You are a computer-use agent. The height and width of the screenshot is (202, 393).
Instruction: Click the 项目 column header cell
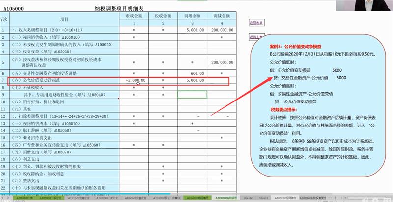coord(64,19)
